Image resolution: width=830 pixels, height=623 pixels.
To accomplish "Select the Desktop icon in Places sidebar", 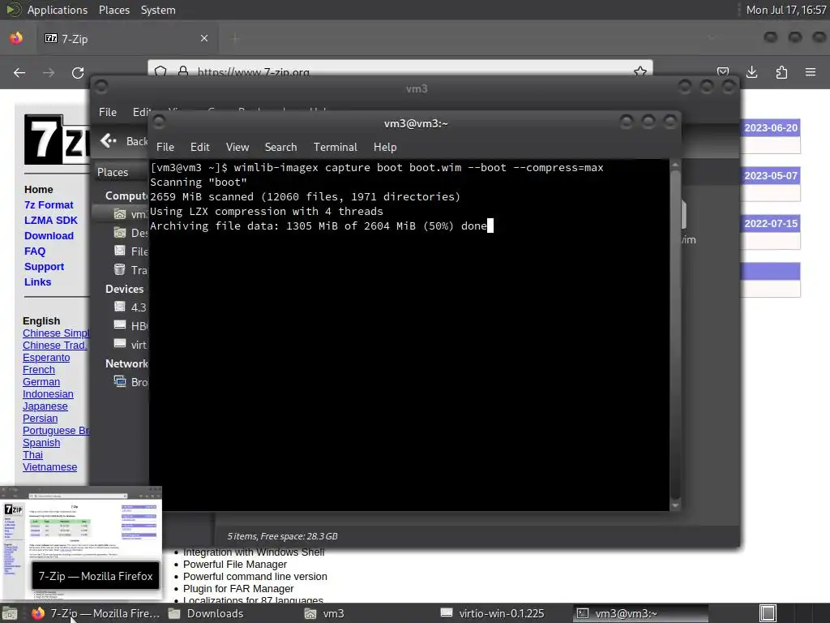I will coord(120,233).
